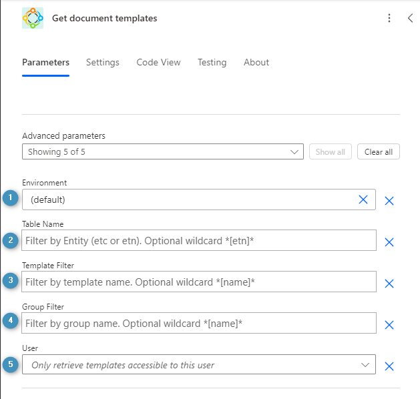
Task: Remove the User parameter
Action: click(x=389, y=366)
